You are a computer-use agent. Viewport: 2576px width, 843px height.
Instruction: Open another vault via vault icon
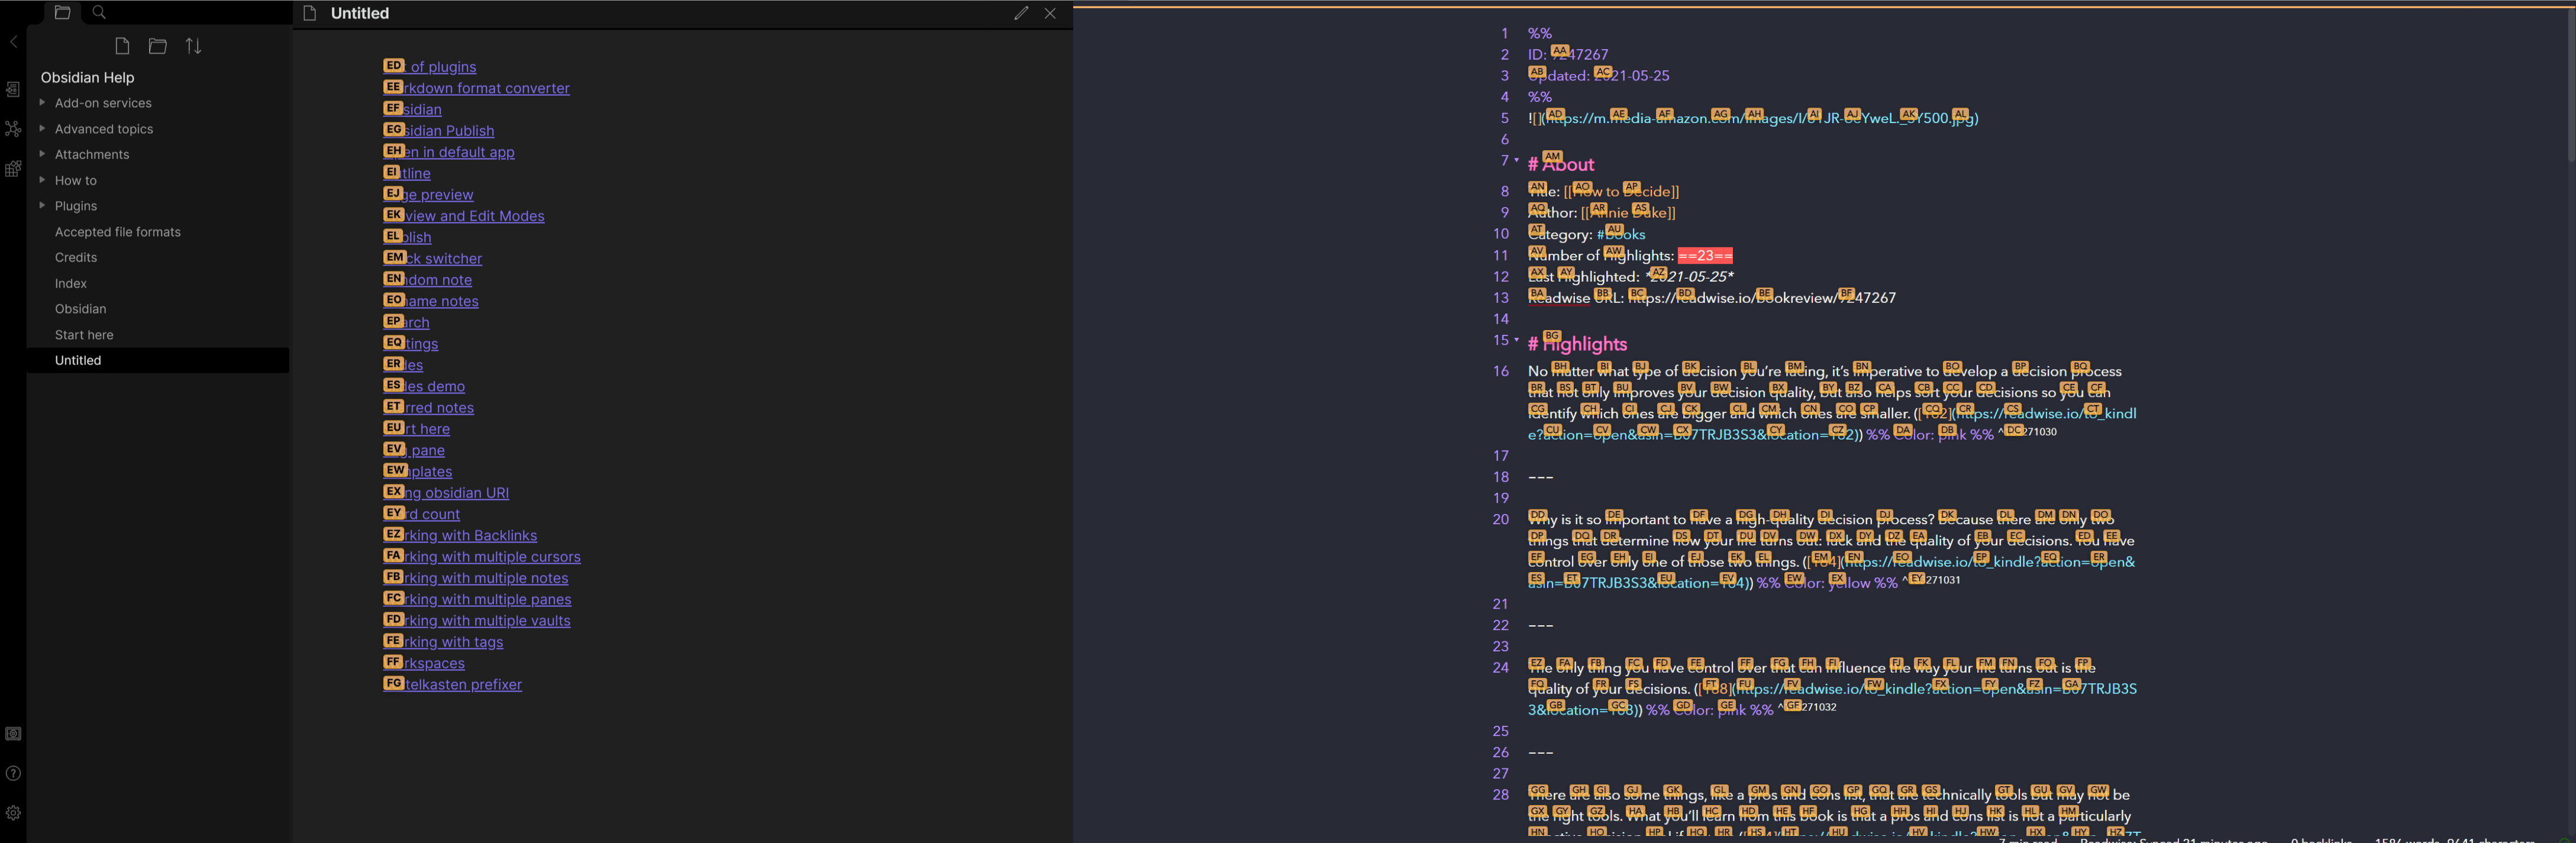[13, 734]
